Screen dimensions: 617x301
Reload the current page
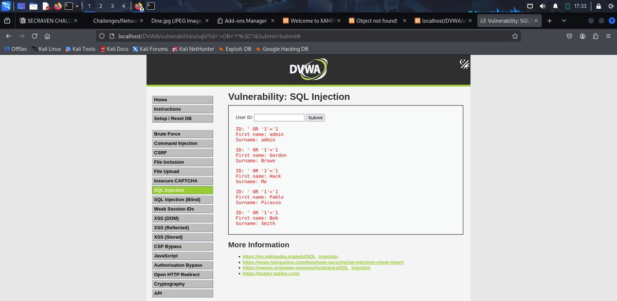(34, 36)
